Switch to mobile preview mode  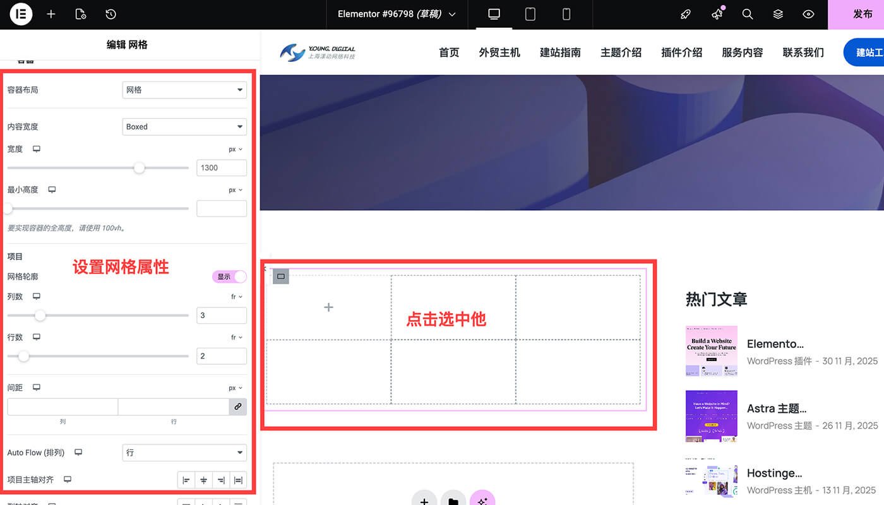(x=566, y=14)
